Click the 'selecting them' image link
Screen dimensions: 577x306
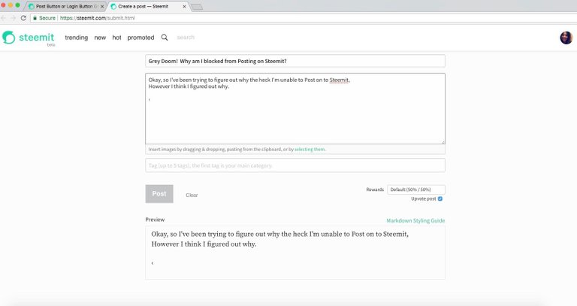pyautogui.click(x=310, y=150)
